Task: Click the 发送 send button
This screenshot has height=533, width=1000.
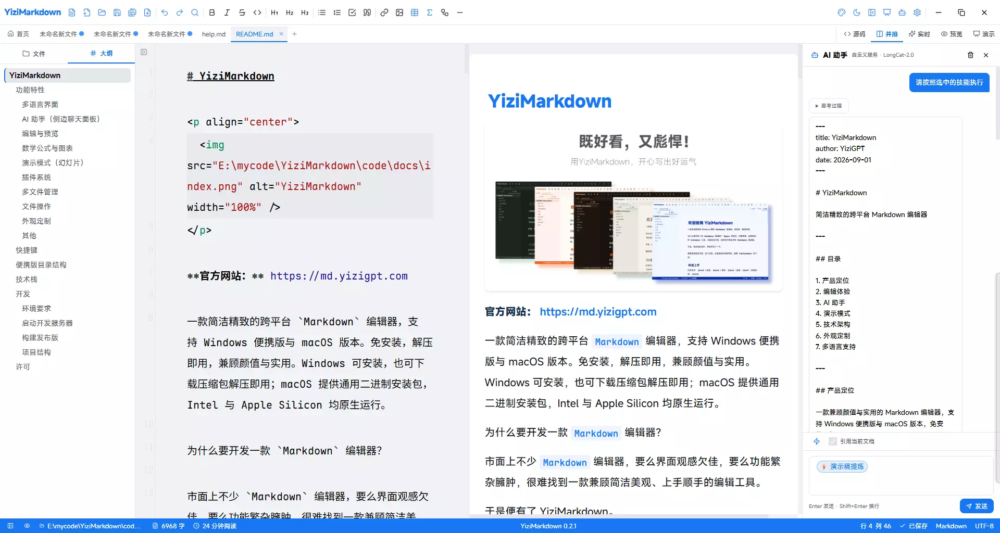Action: 977,506
